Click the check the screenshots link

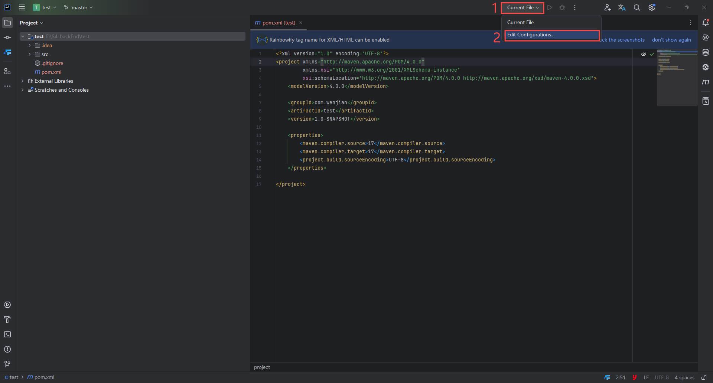click(623, 40)
